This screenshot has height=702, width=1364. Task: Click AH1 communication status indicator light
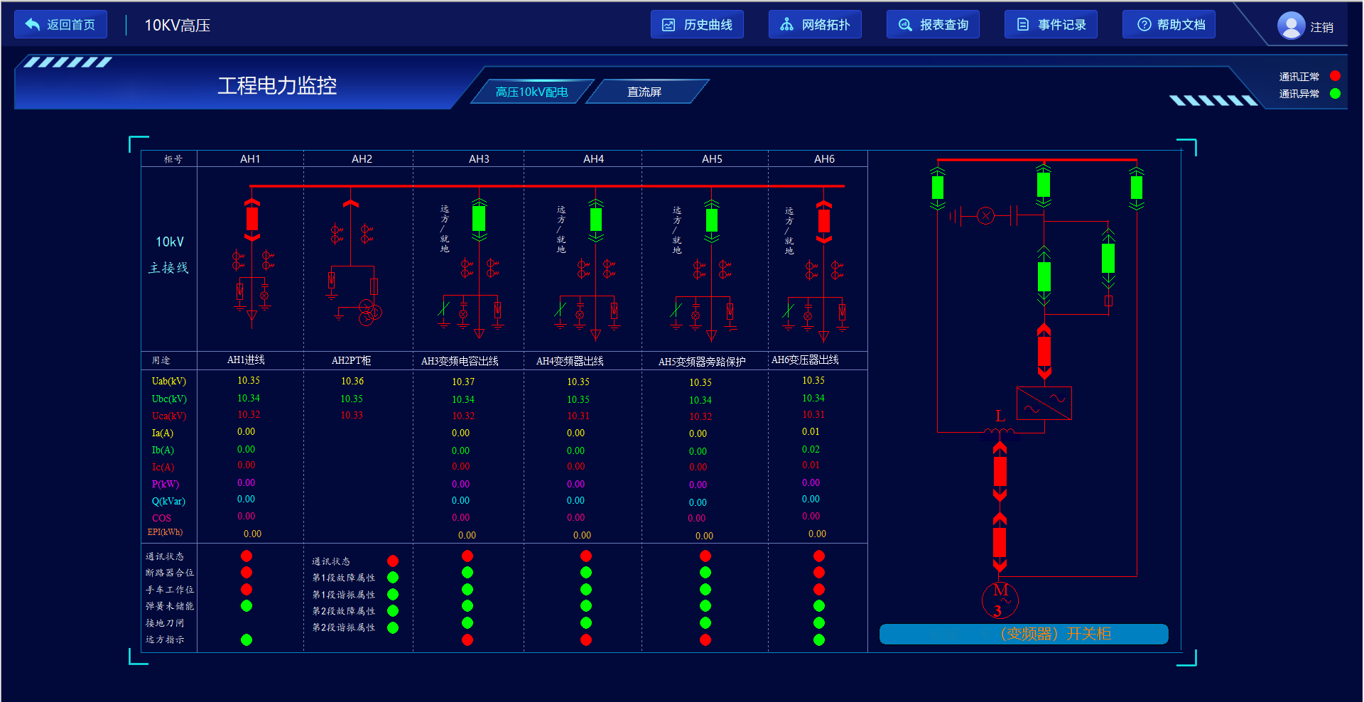(x=247, y=556)
